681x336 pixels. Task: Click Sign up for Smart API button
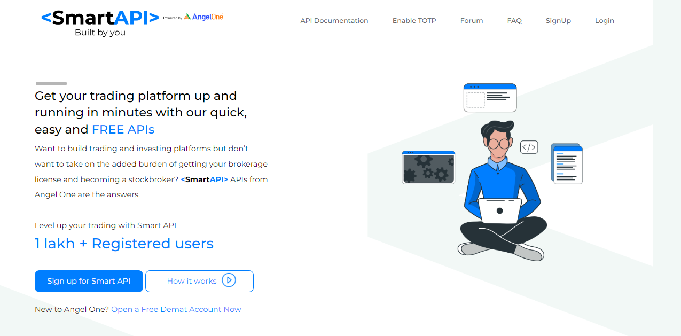coord(89,281)
